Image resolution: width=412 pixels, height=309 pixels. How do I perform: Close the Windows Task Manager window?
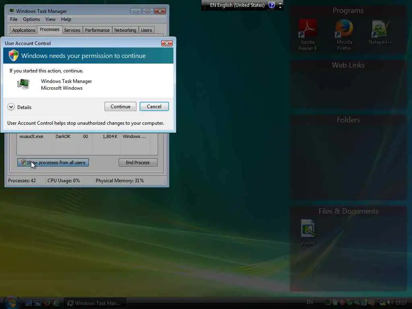pos(160,11)
